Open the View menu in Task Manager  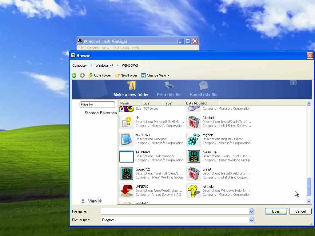pyautogui.click(x=106, y=48)
